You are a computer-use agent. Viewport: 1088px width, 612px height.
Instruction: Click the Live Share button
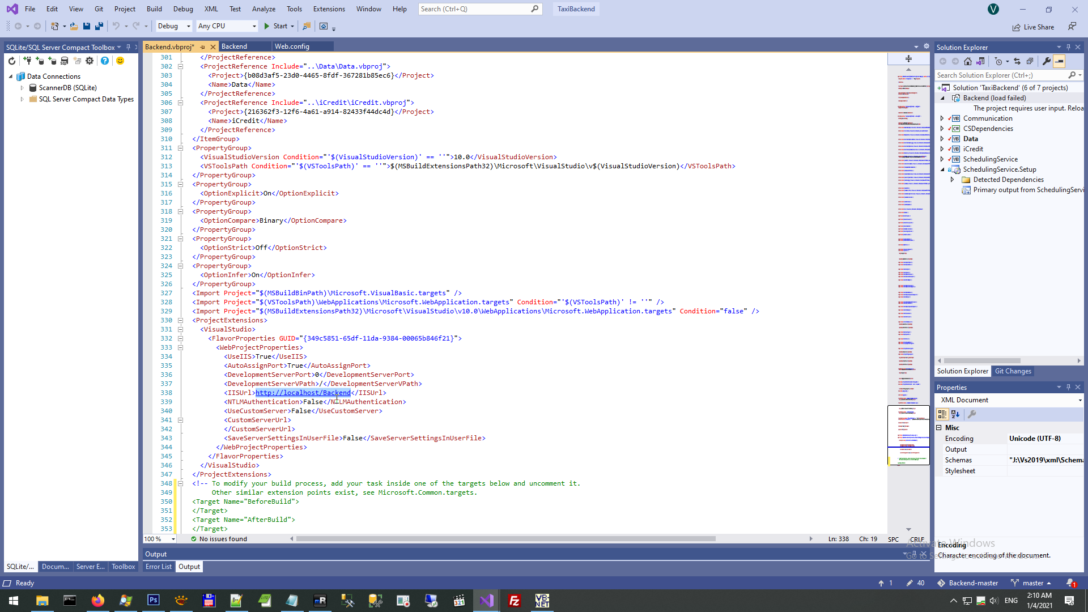[1034, 27]
